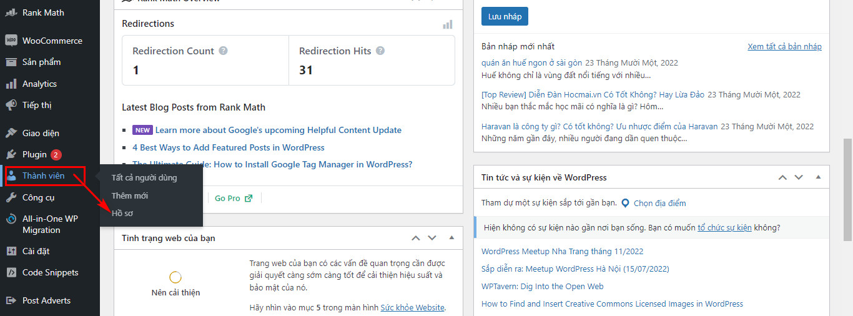Click the Redirections bar chart icon
Screen dimensions: 853x316
(447, 24)
